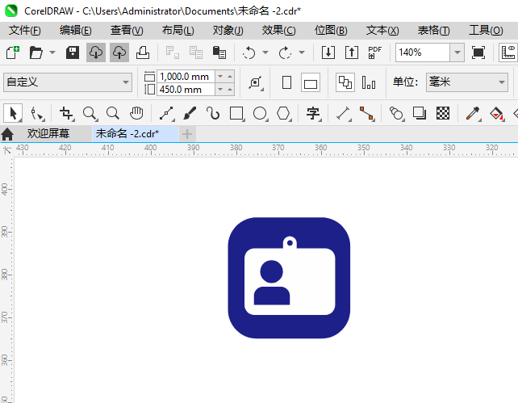The image size is (518, 403).
Task: Open the 布局(L) menu
Action: point(178,31)
